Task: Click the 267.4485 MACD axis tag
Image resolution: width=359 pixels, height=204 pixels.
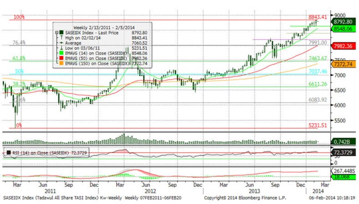Action: coord(344,171)
